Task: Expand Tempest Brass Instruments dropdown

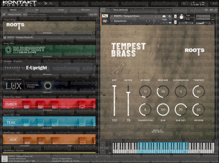Action: (x=94, y=33)
